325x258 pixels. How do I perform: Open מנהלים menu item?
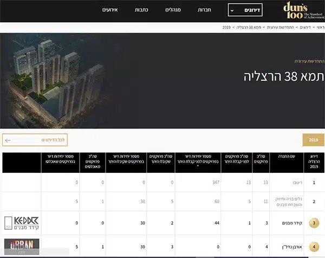click(173, 10)
